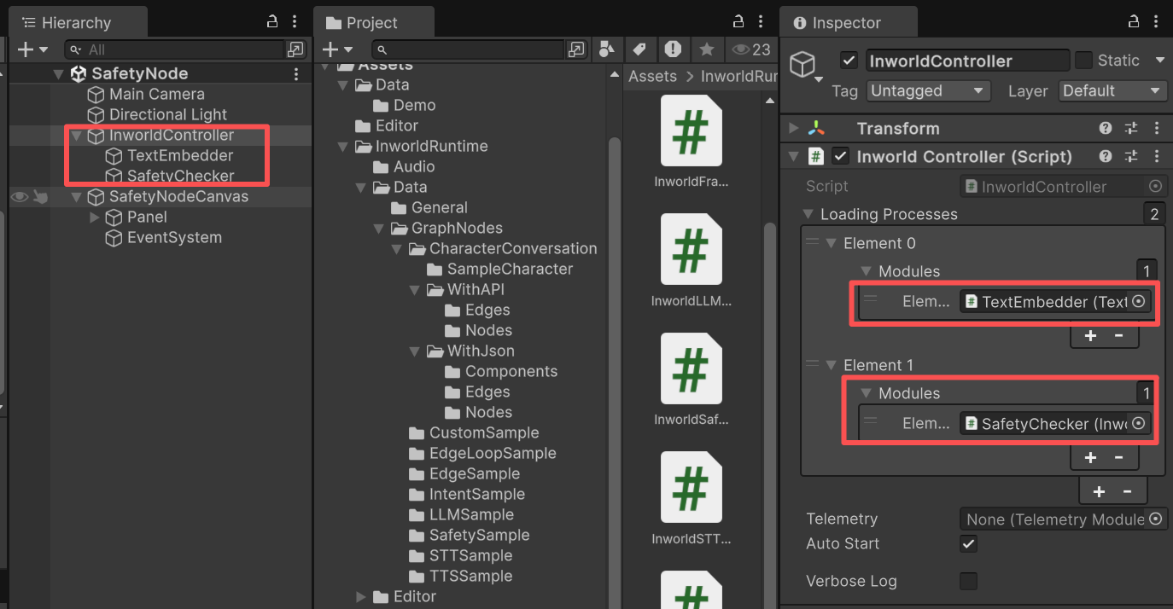Open Project create plus dropdown
The width and height of the screenshot is (1173, 609).
[337, 49]
